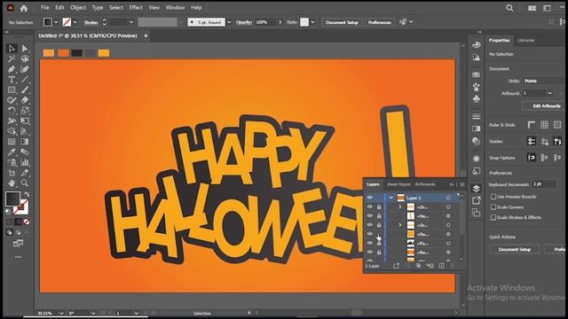568x319 pixels.
Task: Open the Stroke panel icon in dock
Action: 477,116
